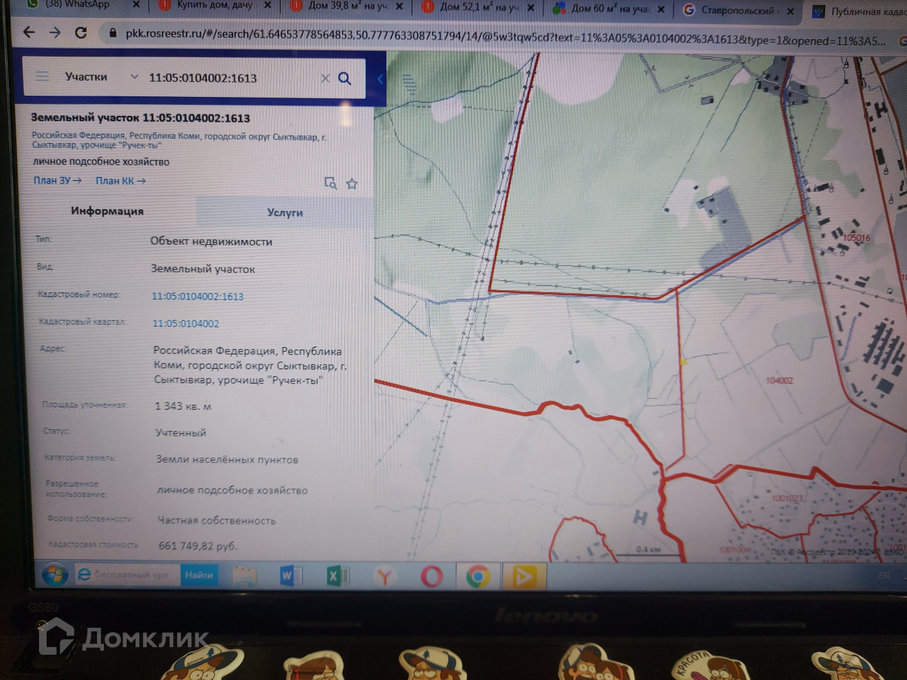Click the subtitle 'личное подсобное хозяйство' under address
Viewport: 907px width, 680px height.
tap(101, 162)
